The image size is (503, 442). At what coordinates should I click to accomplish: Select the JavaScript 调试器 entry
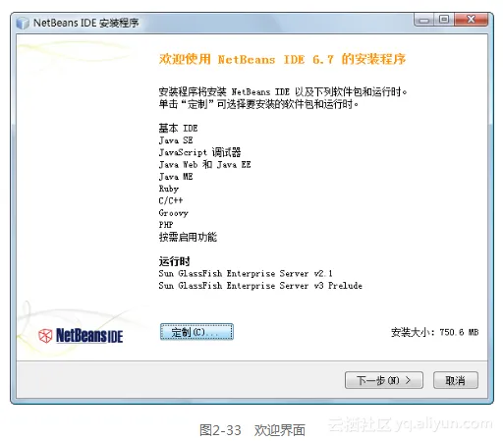coord(199,152)
